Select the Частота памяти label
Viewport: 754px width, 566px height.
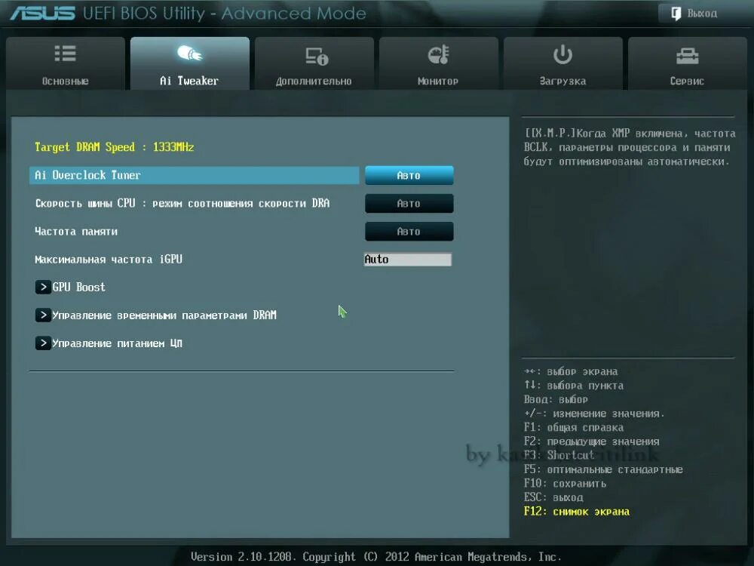(76, 232)
